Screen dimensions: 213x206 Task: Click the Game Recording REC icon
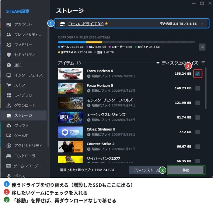coord(9,166)
